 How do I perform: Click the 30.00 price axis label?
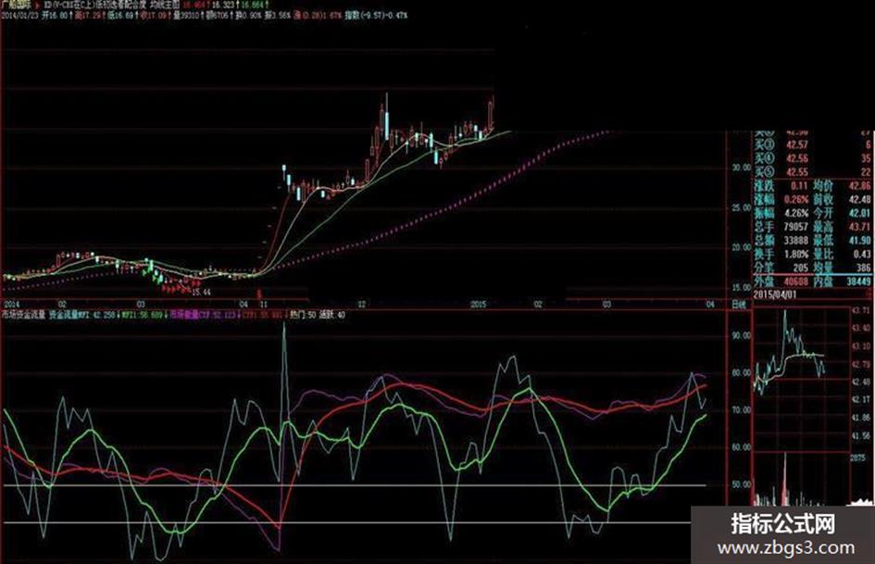tap(741, 167)
